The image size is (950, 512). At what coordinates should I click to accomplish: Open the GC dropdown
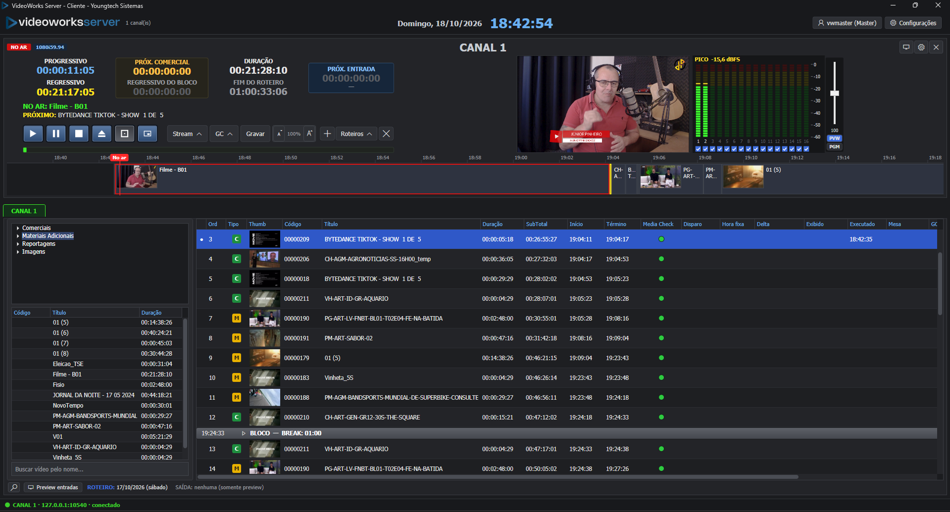pos(224,134)
